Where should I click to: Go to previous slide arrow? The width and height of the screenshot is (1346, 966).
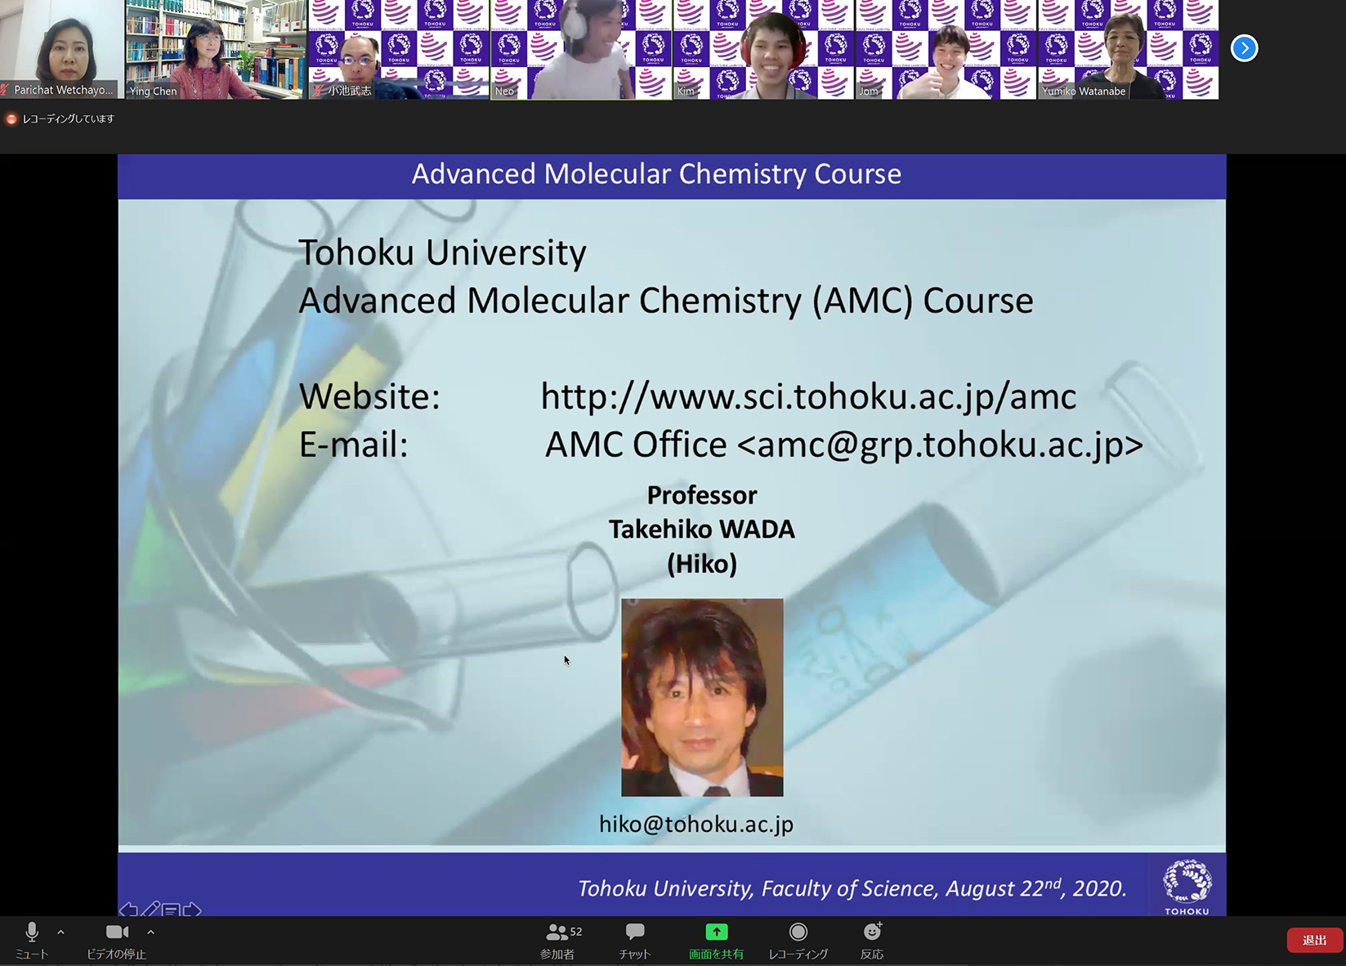pyautogui.click(x=128, y=910)
